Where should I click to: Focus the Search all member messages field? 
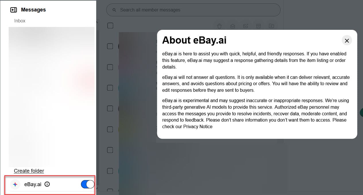(193, 10)
